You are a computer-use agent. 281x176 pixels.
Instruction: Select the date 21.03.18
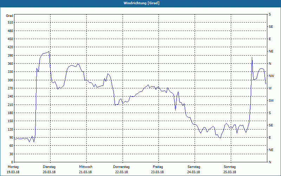[85, 172]
